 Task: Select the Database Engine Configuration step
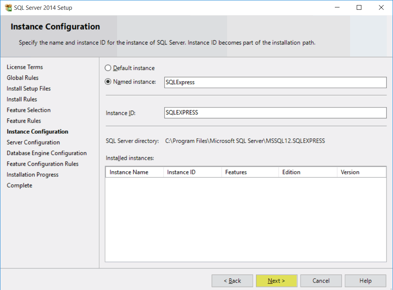point(46,153)
